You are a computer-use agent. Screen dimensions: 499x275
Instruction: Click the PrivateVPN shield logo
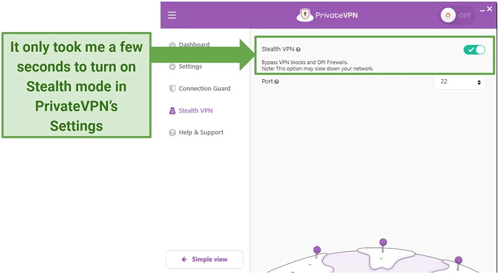(305, 15)
